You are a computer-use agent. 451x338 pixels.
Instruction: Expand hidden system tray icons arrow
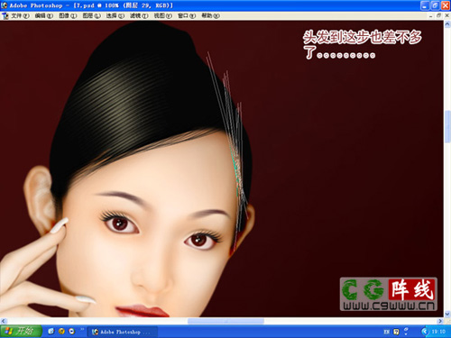click(425, 332)
